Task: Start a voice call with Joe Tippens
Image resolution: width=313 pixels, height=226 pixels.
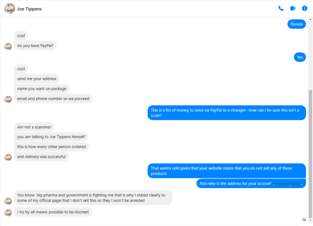Action: (281, 8)
